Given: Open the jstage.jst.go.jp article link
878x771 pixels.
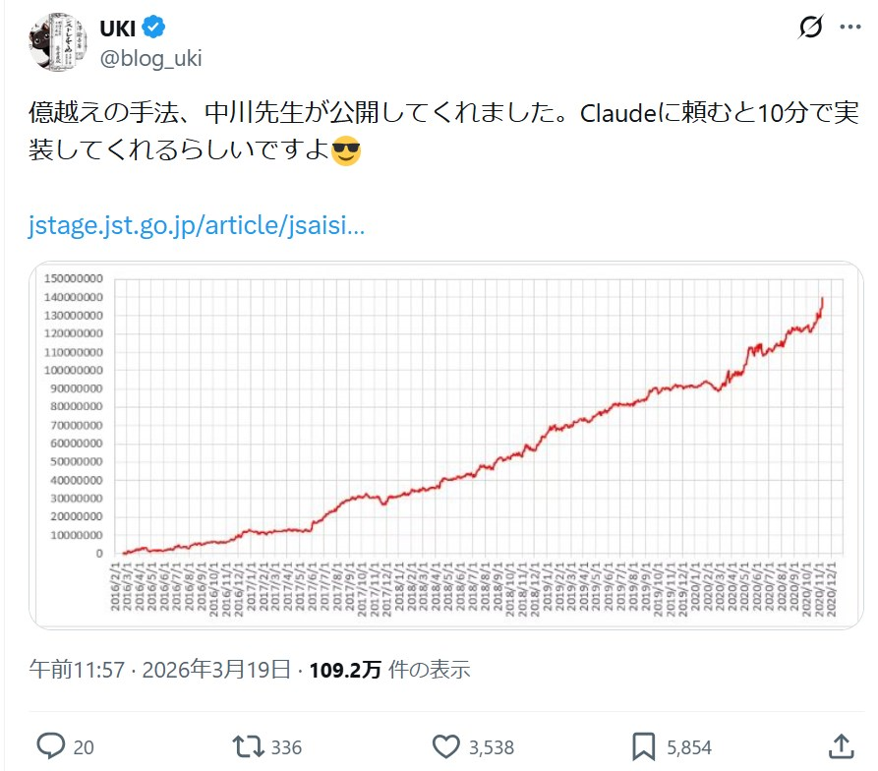Looking at the screenshot, I should pos(197,228).
